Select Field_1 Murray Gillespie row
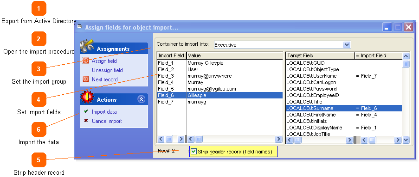The image size is (419, 177). [219, 63]
